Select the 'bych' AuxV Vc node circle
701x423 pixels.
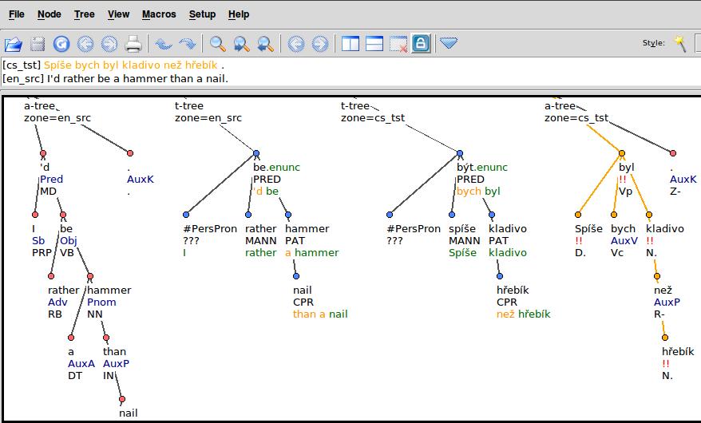(614, 215)
